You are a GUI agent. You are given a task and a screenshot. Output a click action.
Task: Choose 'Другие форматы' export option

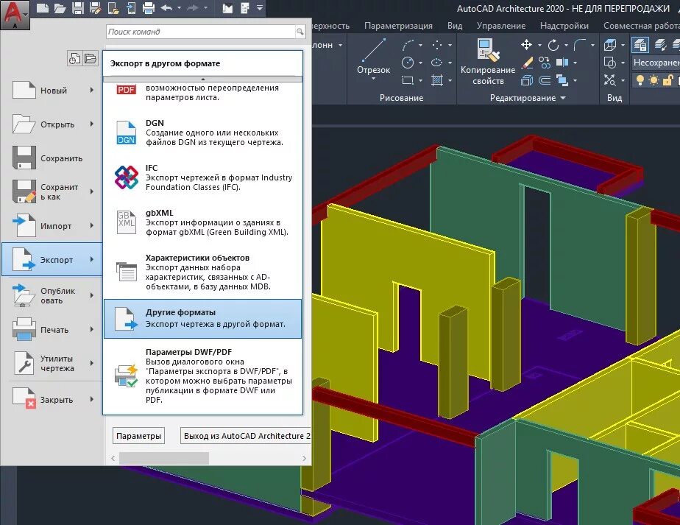coord(202,319)
